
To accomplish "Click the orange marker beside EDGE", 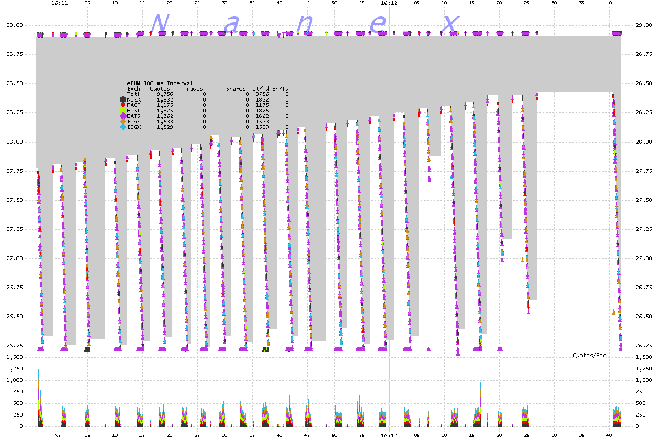I will click(123, 121).
